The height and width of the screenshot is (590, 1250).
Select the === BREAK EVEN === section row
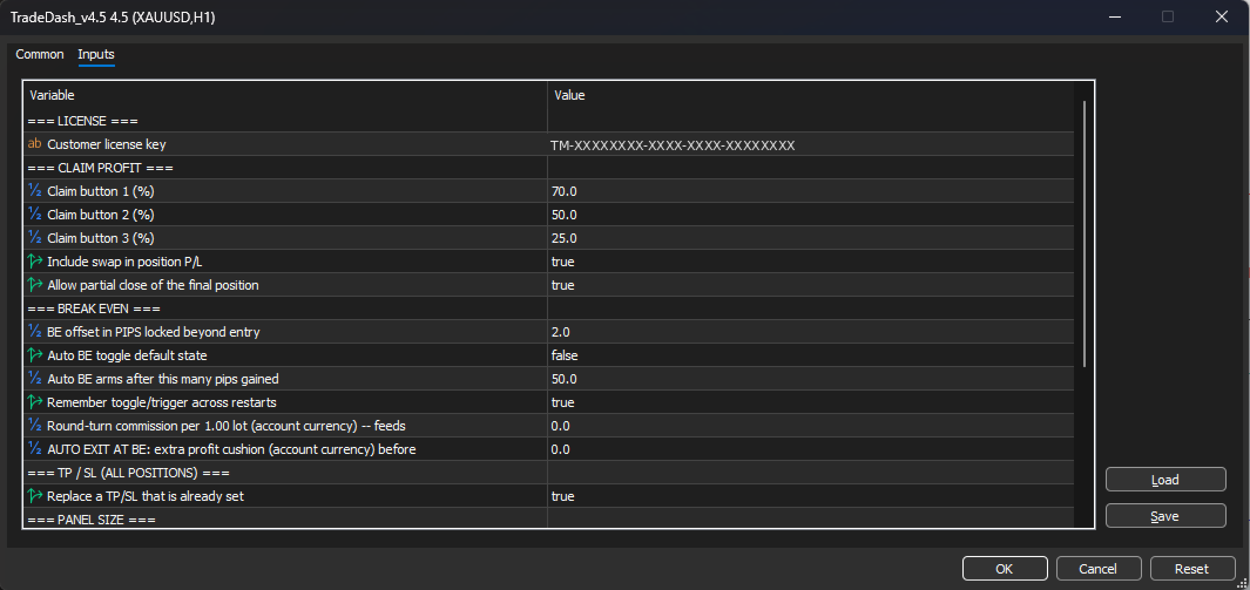(x=549, y=308)
